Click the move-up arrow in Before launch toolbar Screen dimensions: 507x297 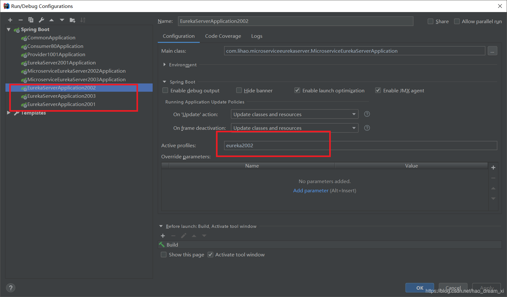[194, 236]
